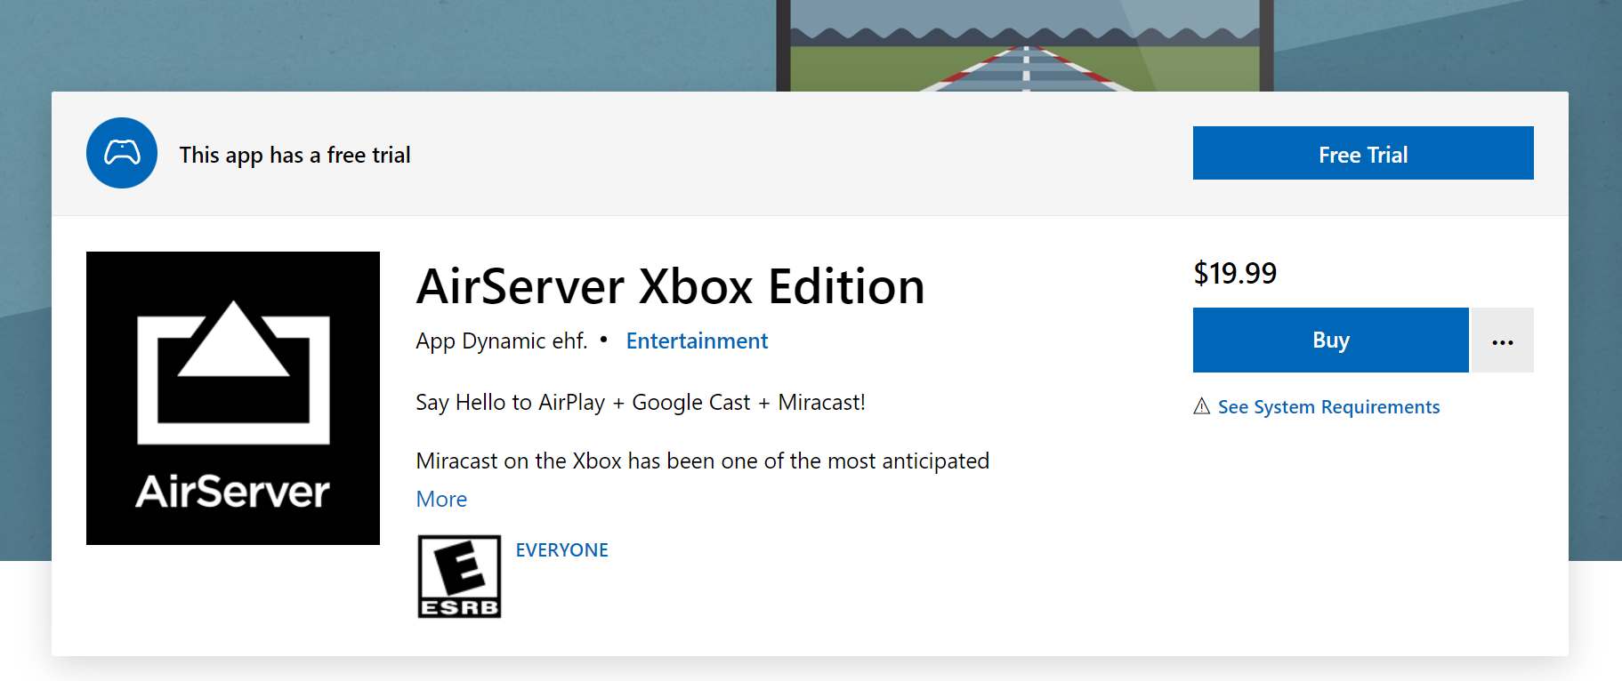Click the 'Say Hello to AirPlay' description line
Viewport: 1622px width, 681px height.
[641, 402]
